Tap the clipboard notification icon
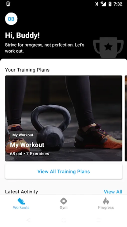Screen dimensions: 127x227 (8, 4)
